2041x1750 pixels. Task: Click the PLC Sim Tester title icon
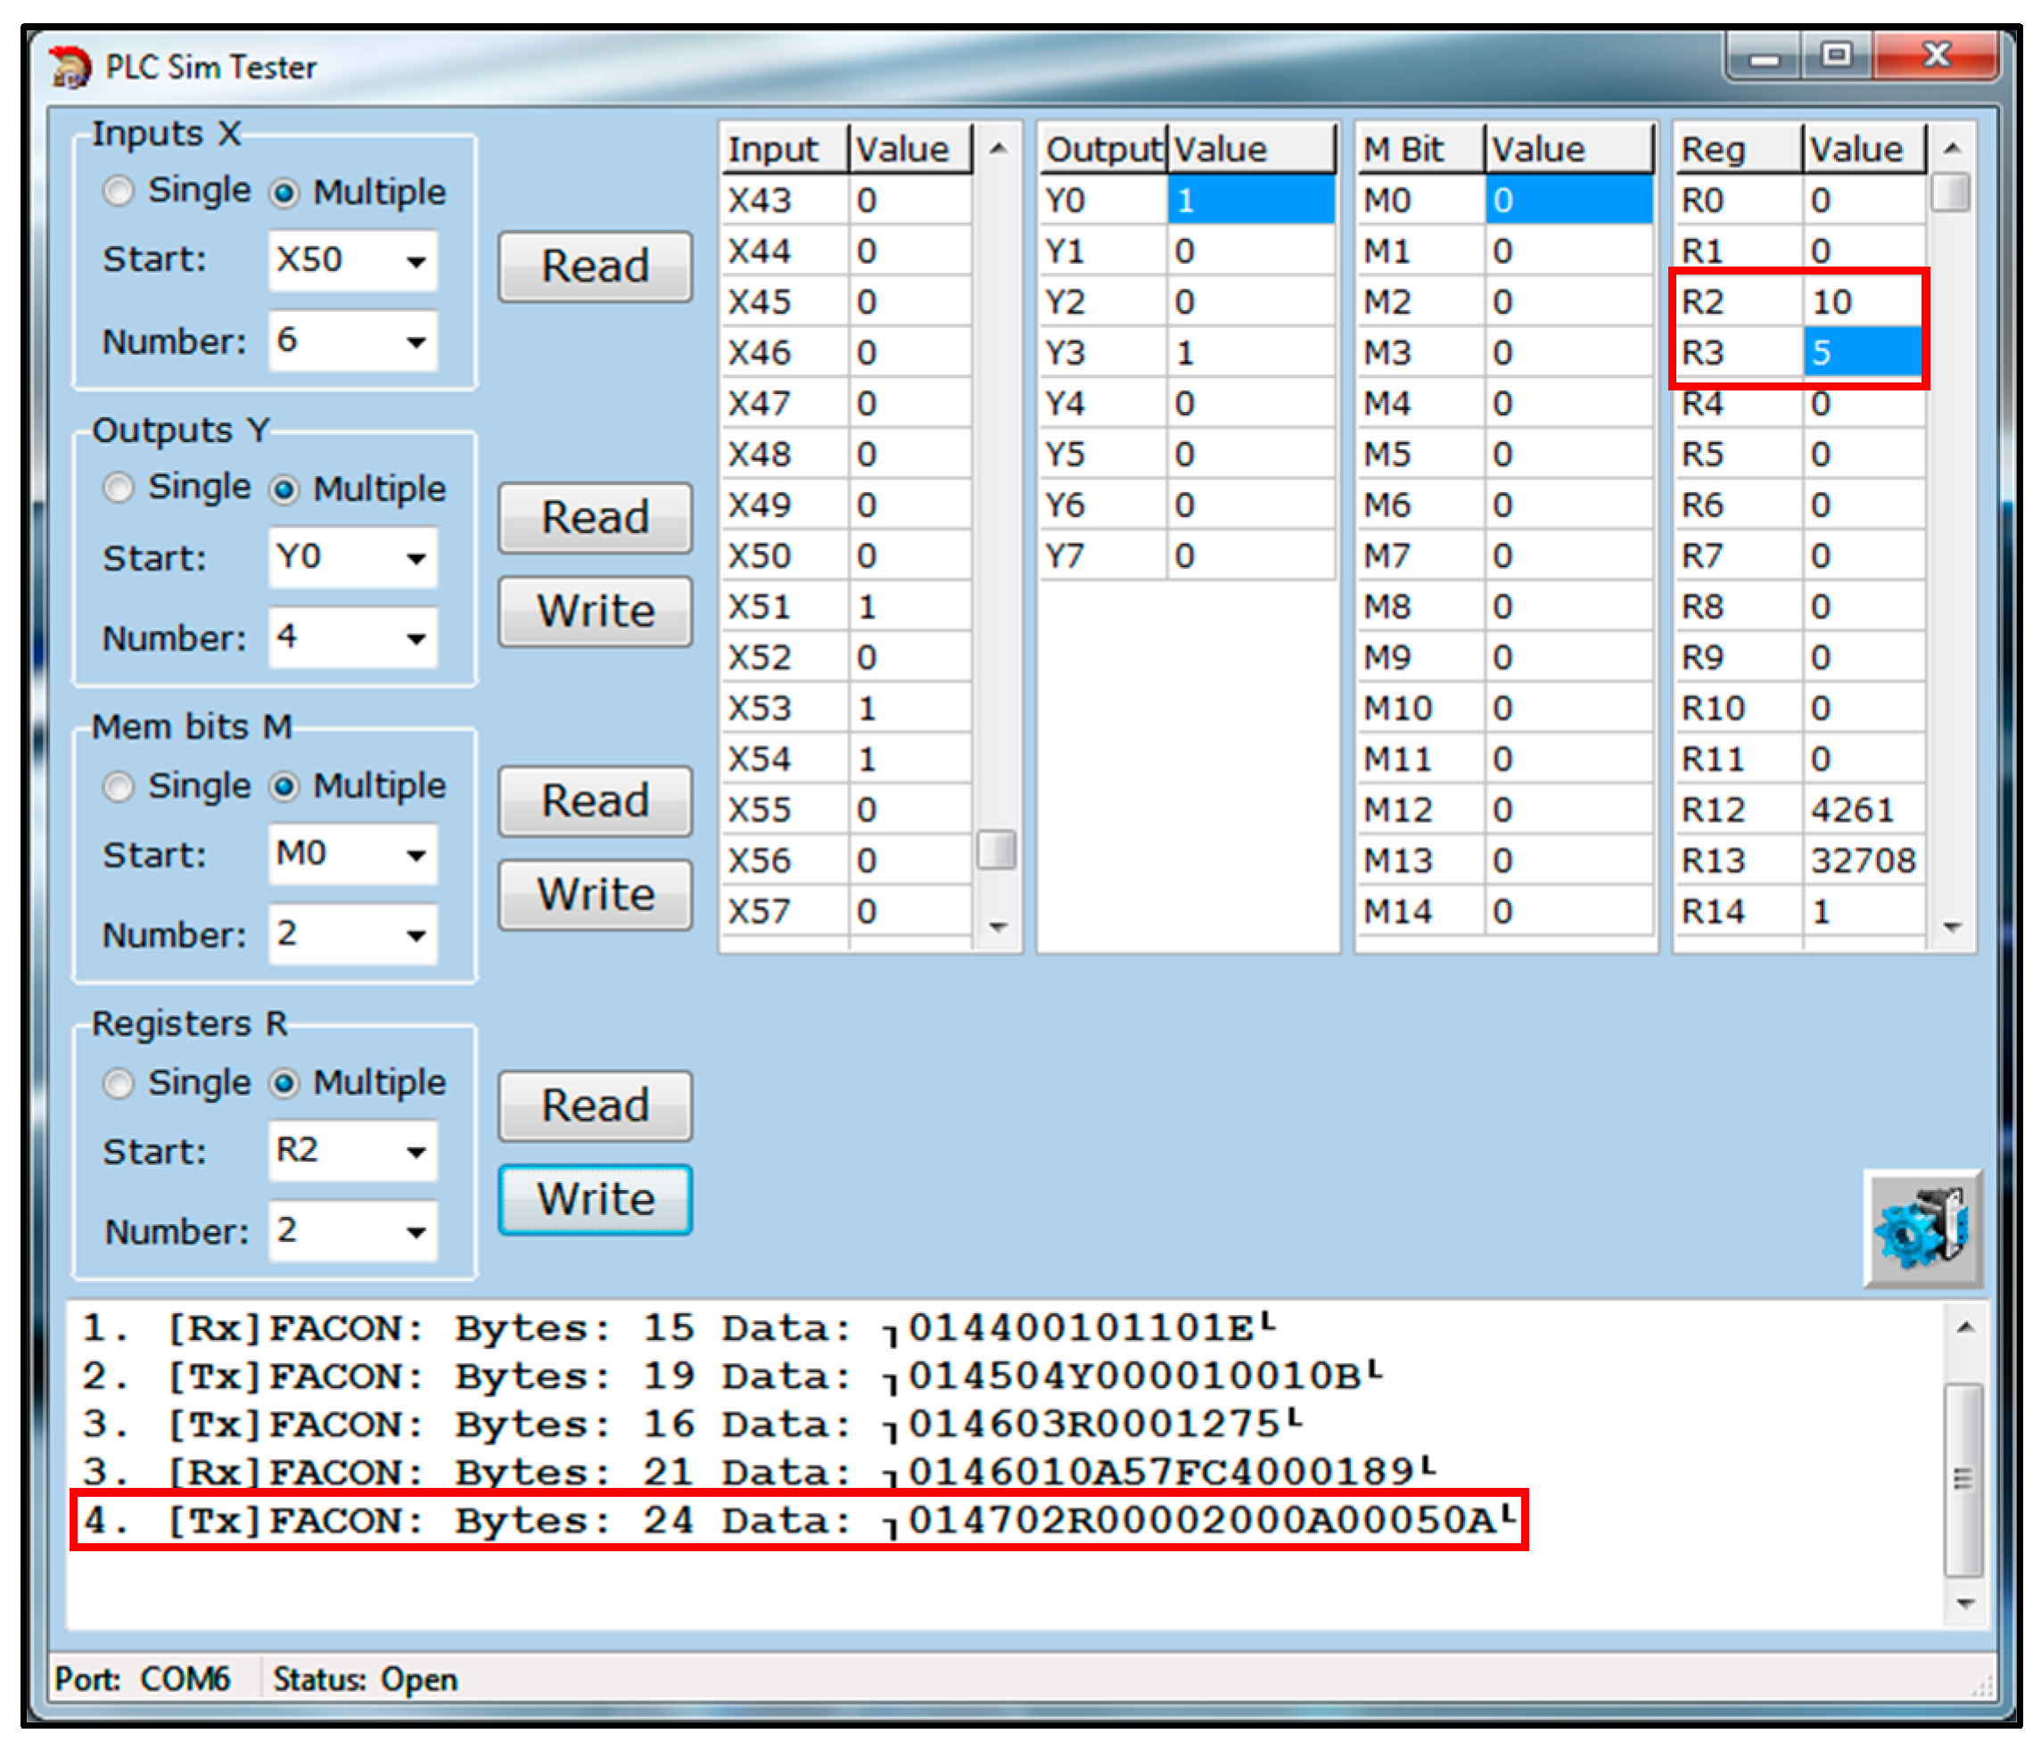(x=69, y=67)
